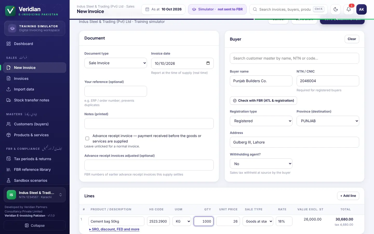Expand SRO, discount, FED and more
Image resolution: width=374 pixels, height=234 pixels.
(x=114, y=229)
